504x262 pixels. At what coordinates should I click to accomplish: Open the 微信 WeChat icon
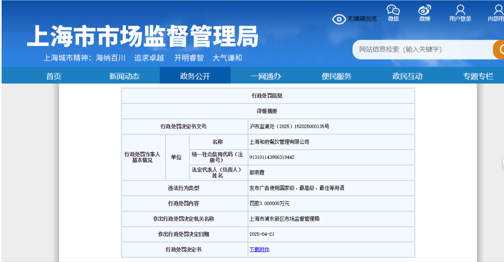pos(393,10)
